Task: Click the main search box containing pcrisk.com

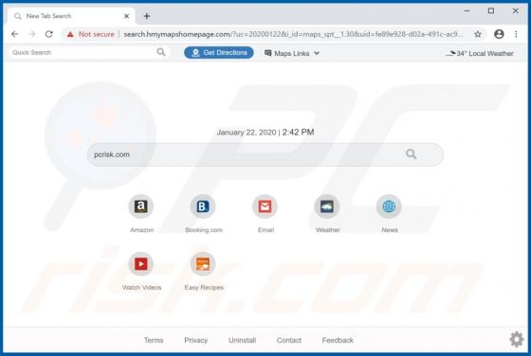Action: pyautogui.click(x=265, y=154)
